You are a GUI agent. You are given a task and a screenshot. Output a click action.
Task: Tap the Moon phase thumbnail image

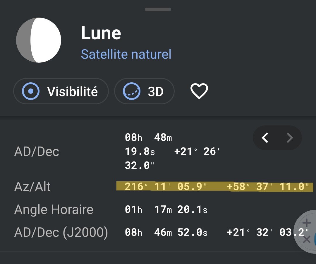click(x=38, y=40)
